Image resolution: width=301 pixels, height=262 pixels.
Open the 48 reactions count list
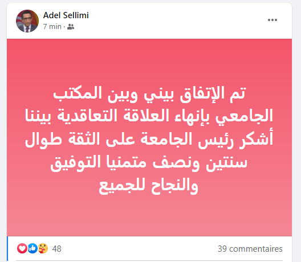[x=56, y=249]
